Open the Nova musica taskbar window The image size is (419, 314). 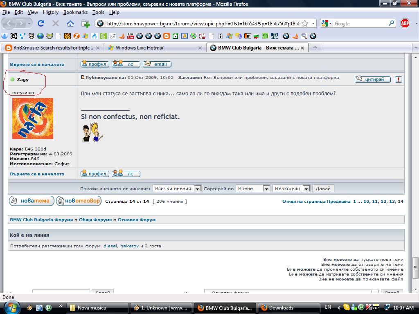point(97,308)
